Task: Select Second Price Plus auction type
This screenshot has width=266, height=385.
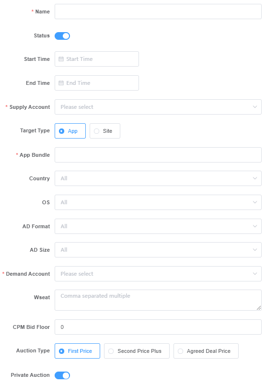Action: pyautogui.click(x=137, y=351)
